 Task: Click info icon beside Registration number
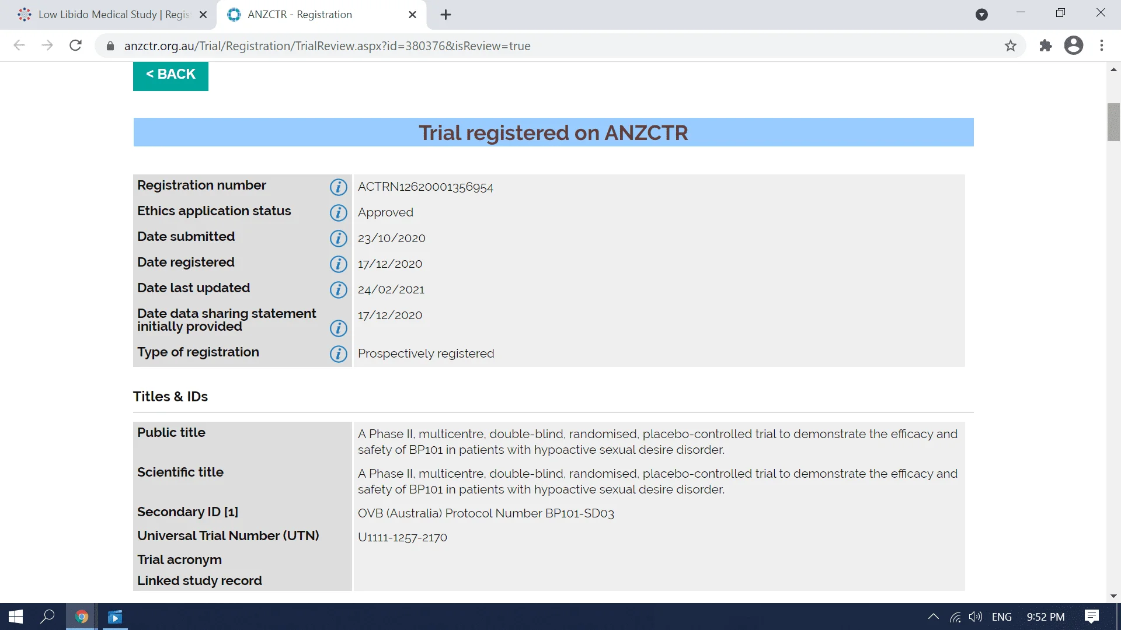click(338, 187)
